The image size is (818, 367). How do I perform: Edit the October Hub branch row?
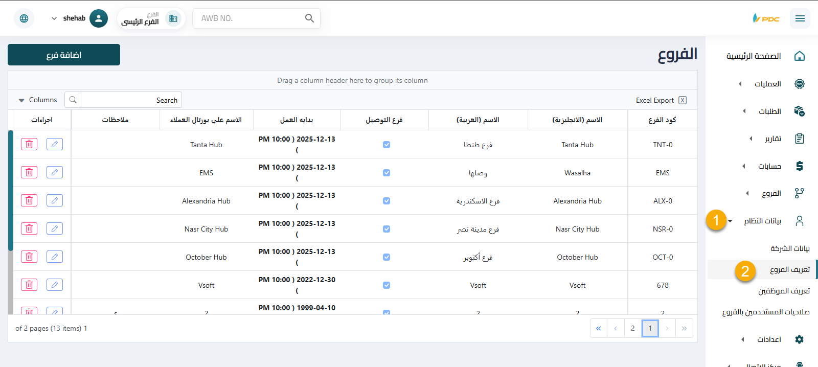tap(55, 257)
